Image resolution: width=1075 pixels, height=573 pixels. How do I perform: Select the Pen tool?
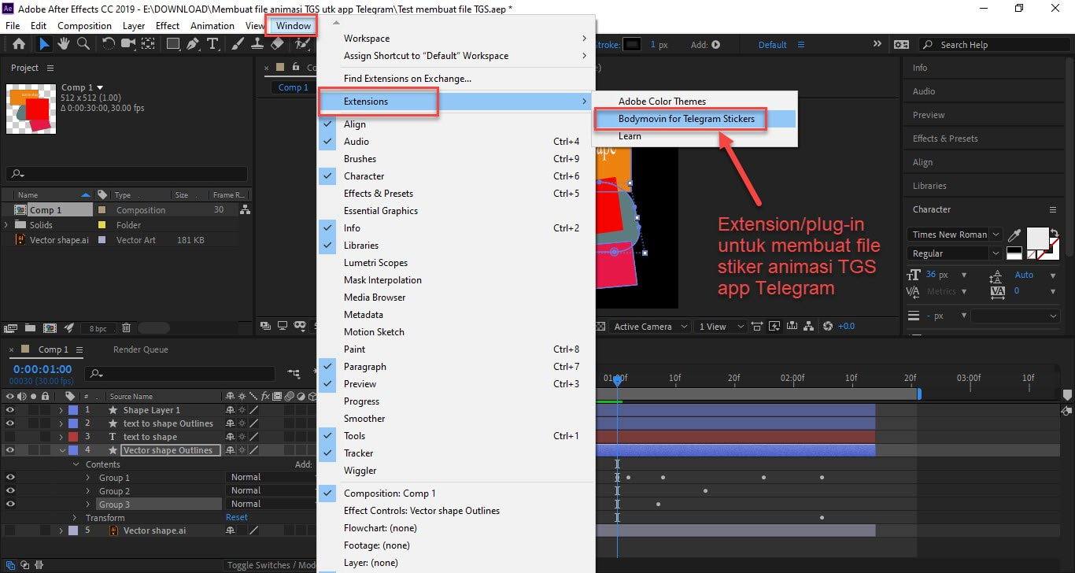[193, 44]
